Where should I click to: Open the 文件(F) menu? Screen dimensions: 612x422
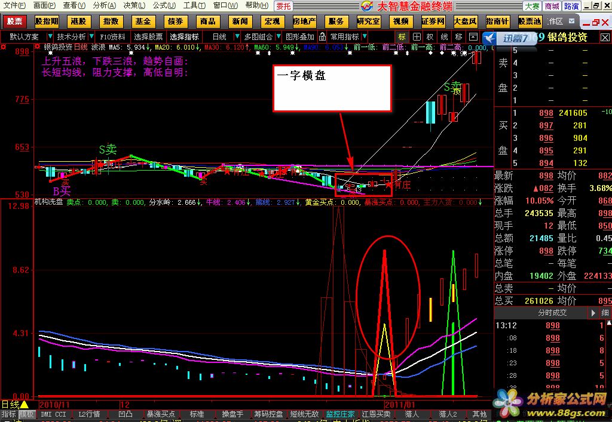pos(14,5)
